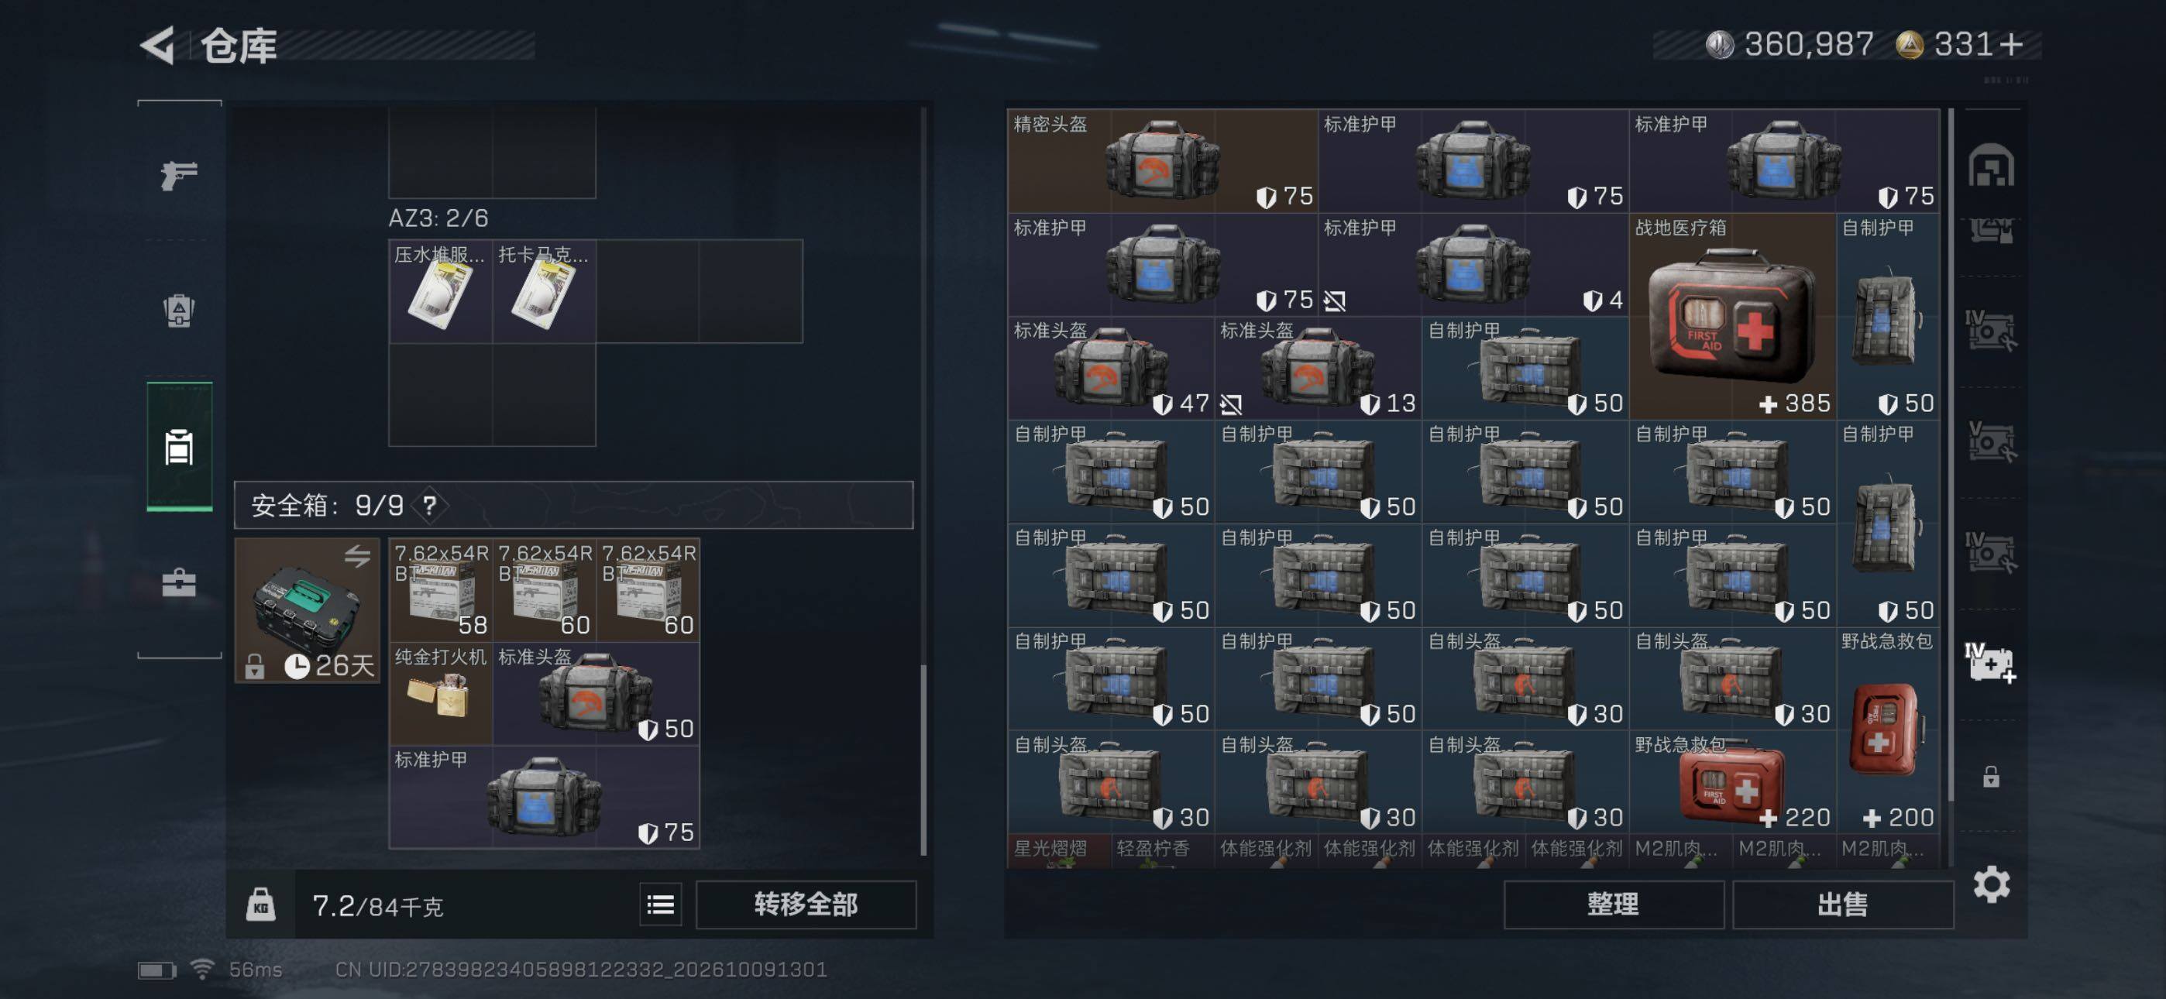This screenshot has width=2166, height=999.
Task: Select the 标准头盔 50 in safe box
Action: pyautogui.click(x=595, y=694)
